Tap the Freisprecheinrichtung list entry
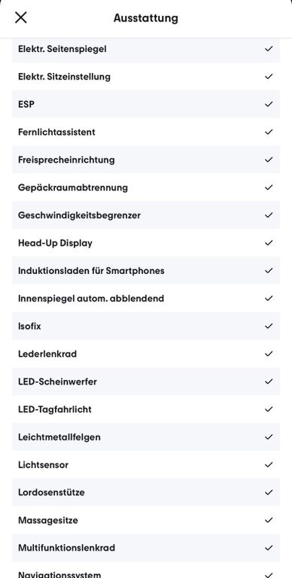The width and height of the screenshot is (292, 578). tap(146, 160)
